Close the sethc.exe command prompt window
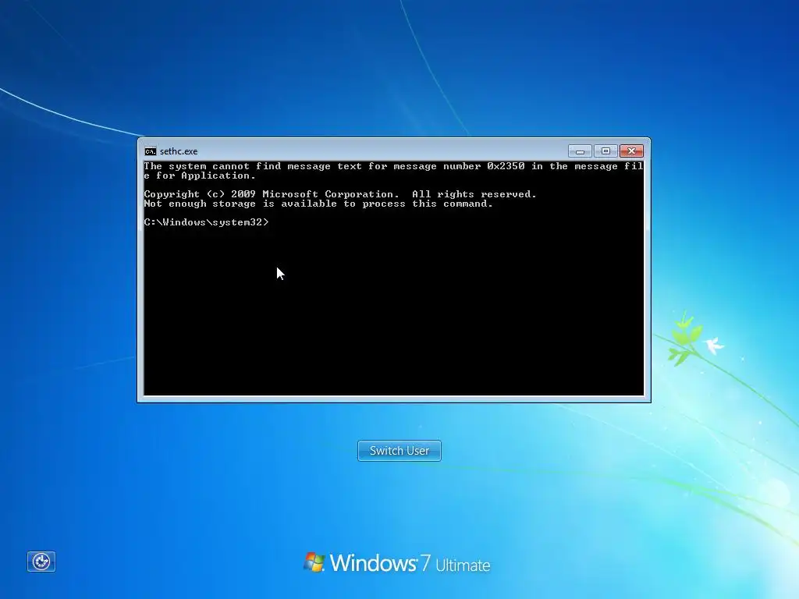Viewport: 799px width, 599px height. pyautogui.click(x=631, y=151)
